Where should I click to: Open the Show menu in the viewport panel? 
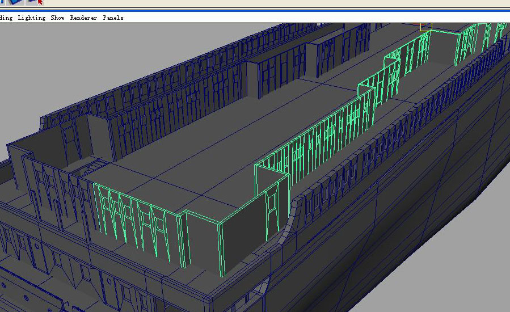[x=57, y=18]
